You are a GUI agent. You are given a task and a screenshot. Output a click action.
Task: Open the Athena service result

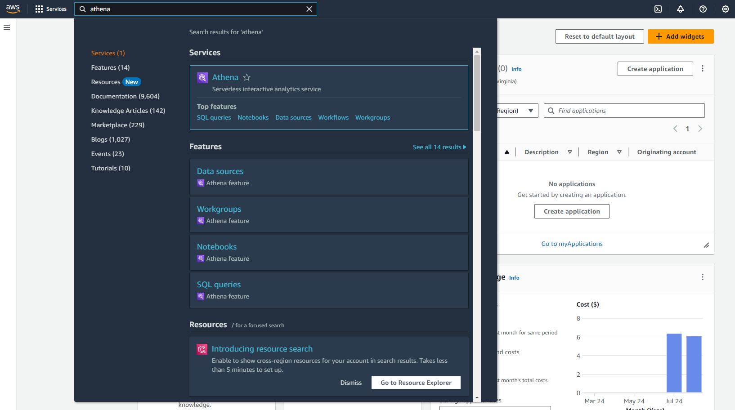[x=225, y=77]
